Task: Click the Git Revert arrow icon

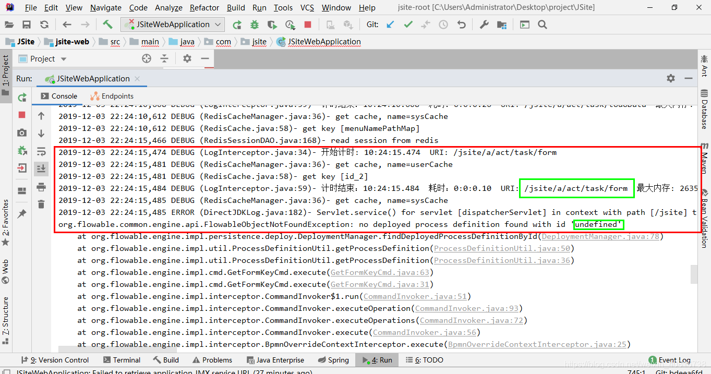Action: tap(461, 25)
